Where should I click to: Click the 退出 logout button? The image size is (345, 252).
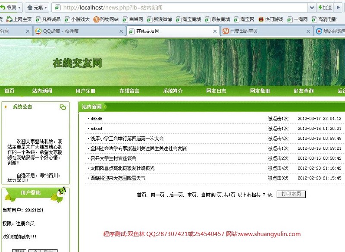click(19, 251)
